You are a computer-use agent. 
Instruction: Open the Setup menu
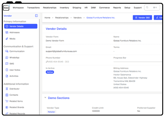(x=127, y=8)
